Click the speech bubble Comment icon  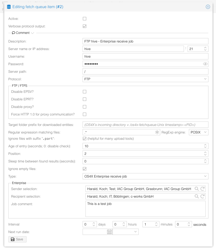pyautogui.click(x=14, y=33)
